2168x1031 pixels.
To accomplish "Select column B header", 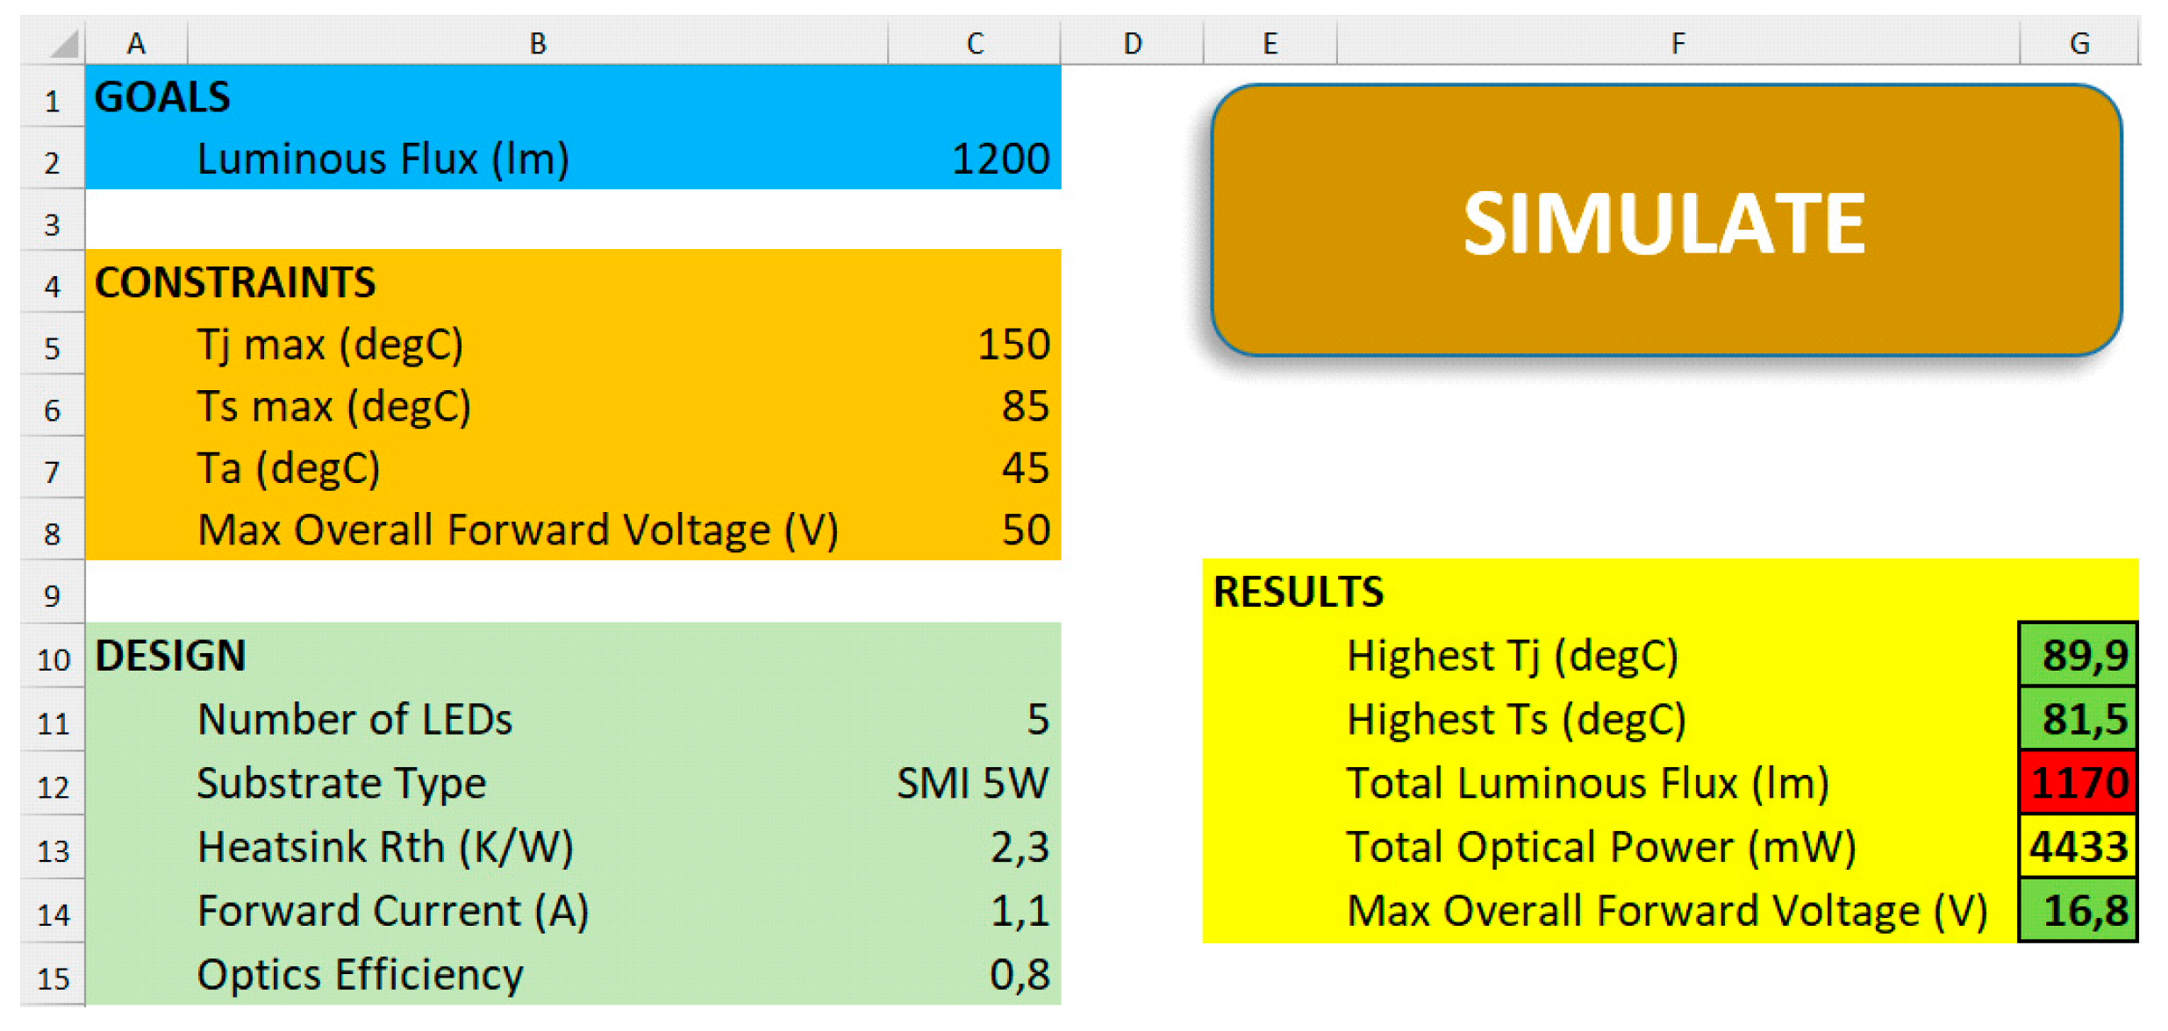I will pos(537,44).
